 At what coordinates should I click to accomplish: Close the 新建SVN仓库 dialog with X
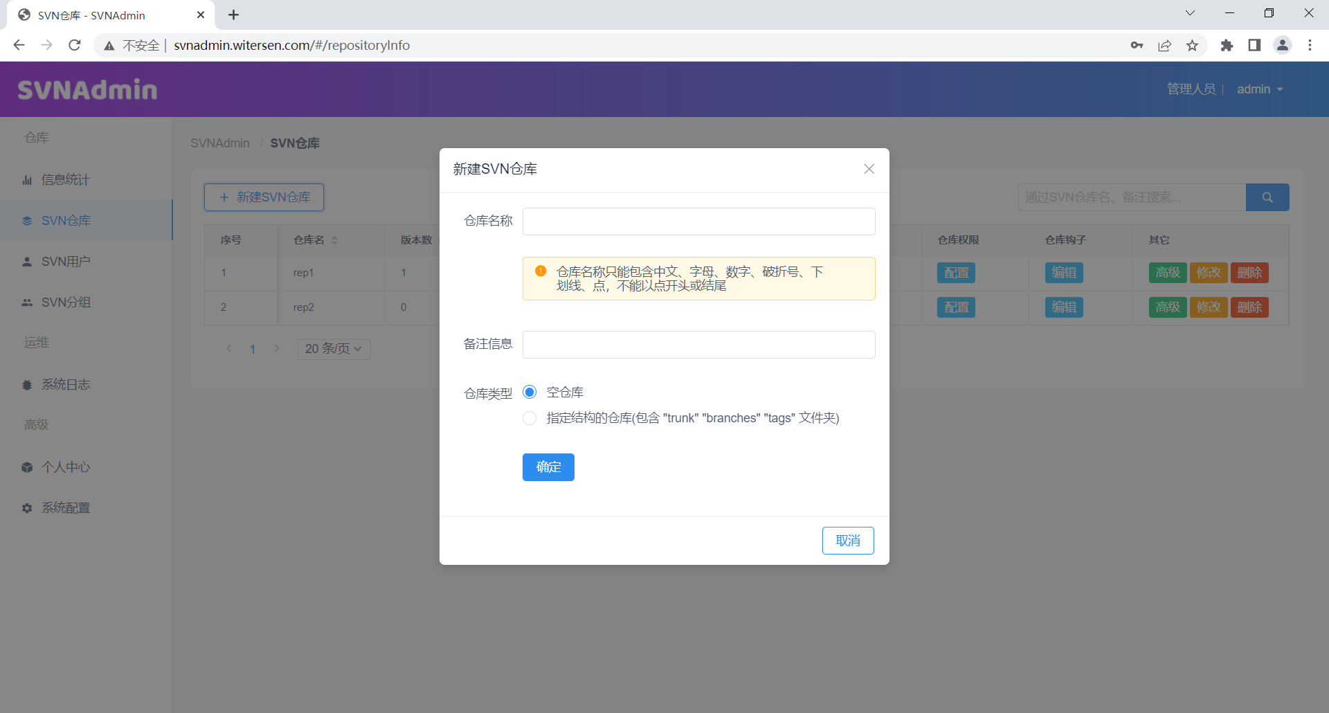pos(869,169)
